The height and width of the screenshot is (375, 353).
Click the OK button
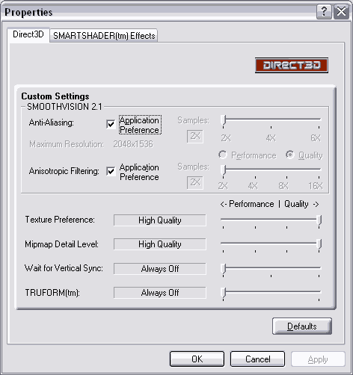click(x=197, y=359)
